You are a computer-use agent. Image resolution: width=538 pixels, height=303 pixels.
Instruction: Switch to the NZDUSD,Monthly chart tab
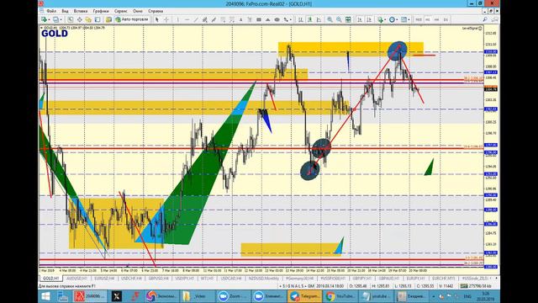click(x=264, y=279)
